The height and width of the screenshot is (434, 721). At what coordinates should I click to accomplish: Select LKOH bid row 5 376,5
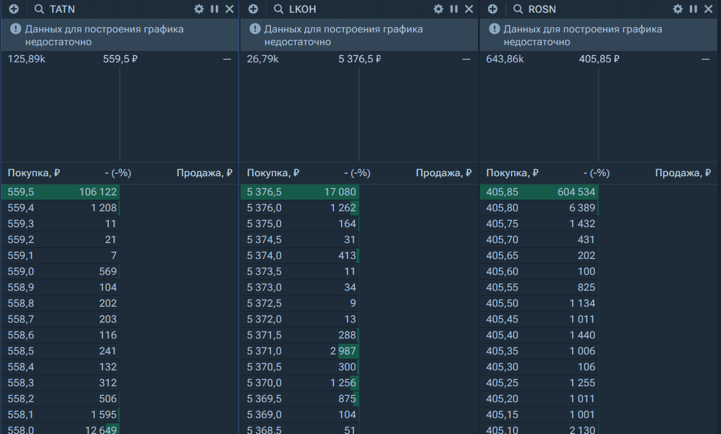click(x=300, y=192)
